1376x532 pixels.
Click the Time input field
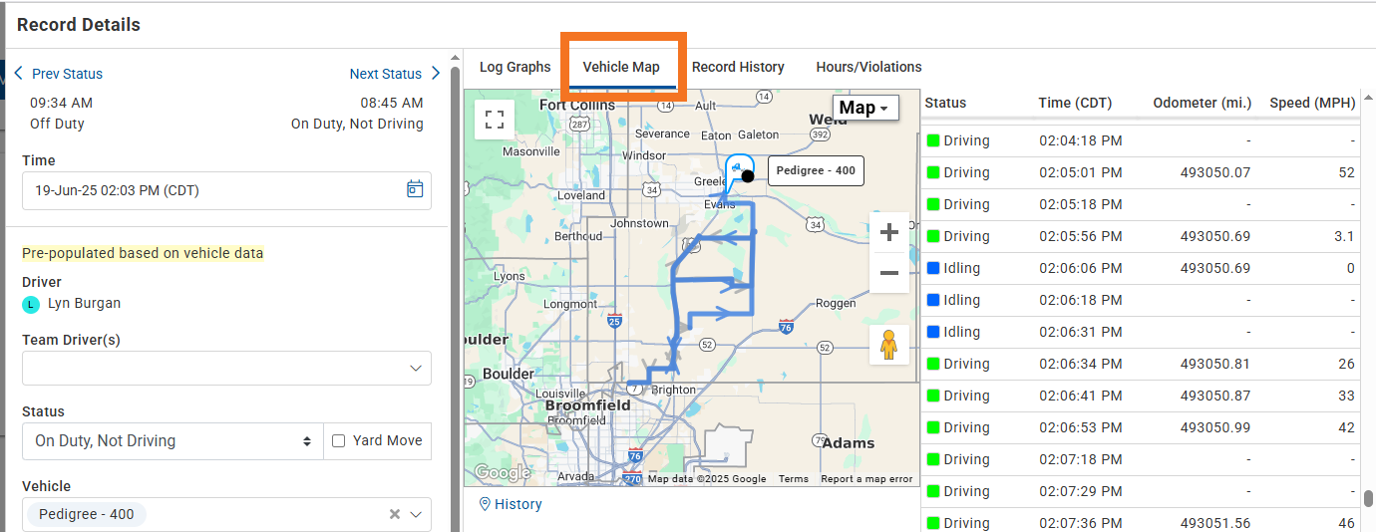point(226,189)
